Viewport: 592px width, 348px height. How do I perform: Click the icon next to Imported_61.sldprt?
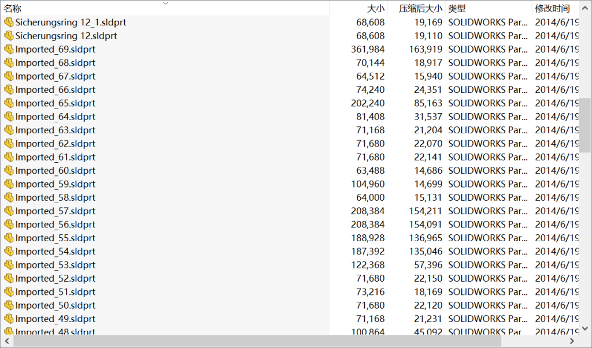click(9, 158)
